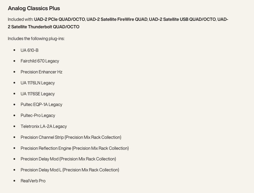Click the Analog Classics Plus heading
Viewport: 254px width, 193px height.
coord(34,8)
